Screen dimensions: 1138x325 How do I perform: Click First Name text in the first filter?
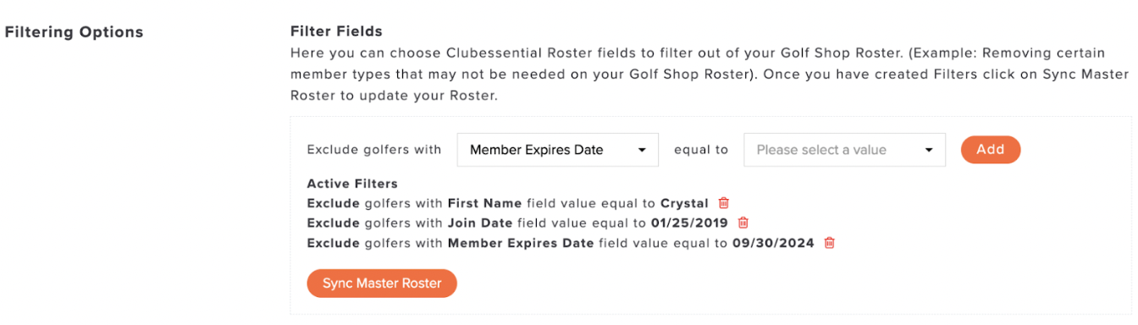click(x=484, y=203)
